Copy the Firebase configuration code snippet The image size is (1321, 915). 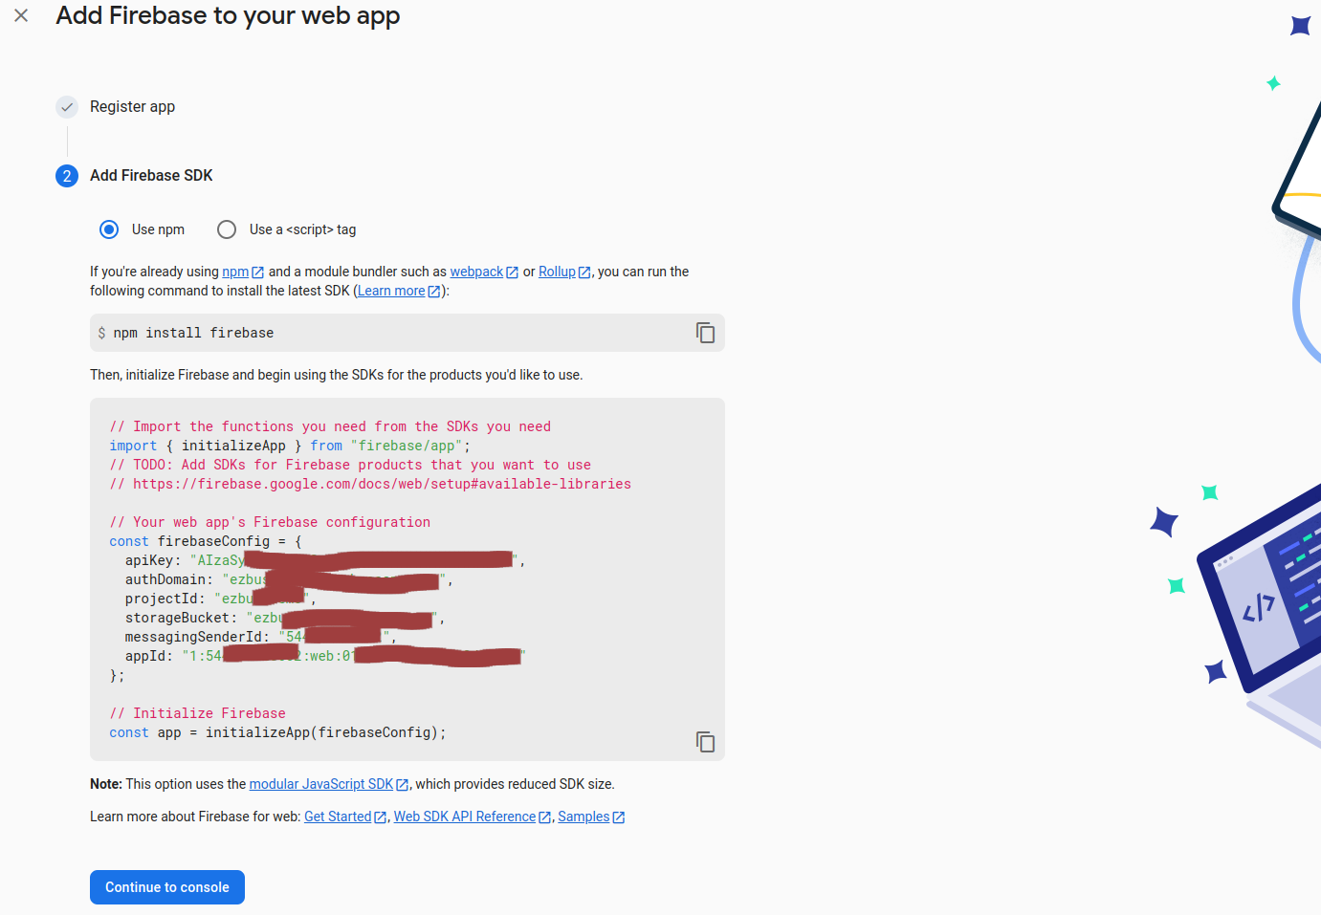(x=705, y=742)
